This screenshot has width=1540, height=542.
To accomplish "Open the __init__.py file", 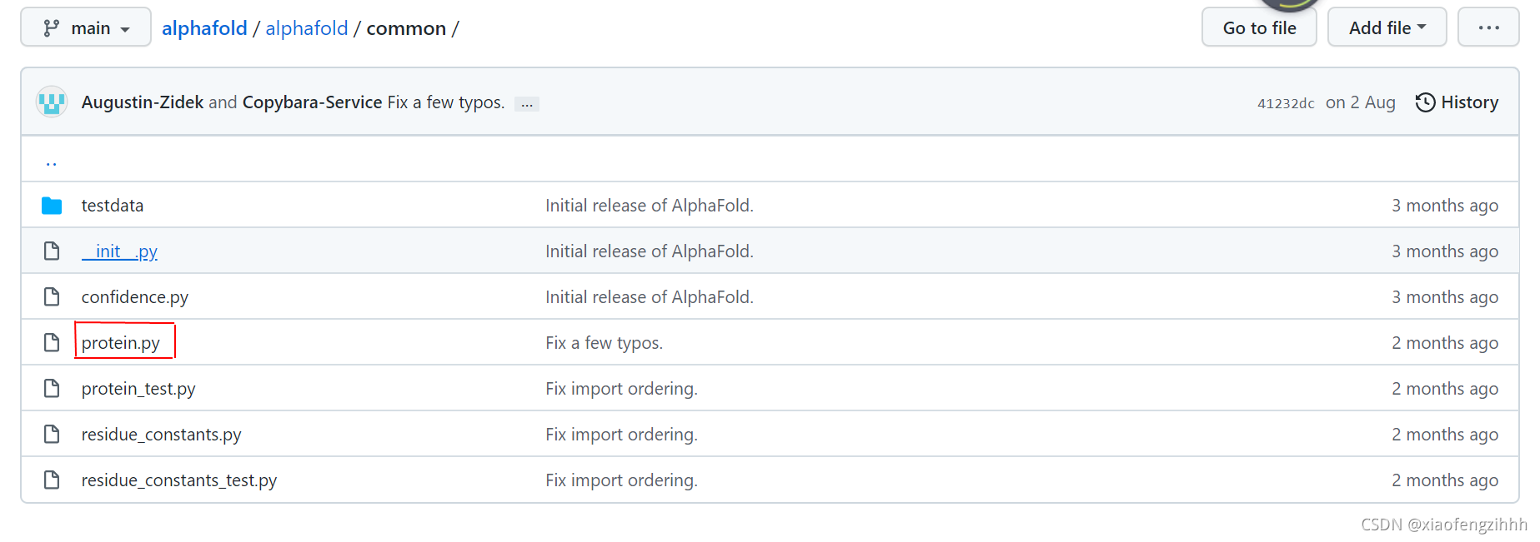I will tap(119, 251).
